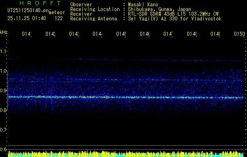Click the 0.9 kHz axis tick label
This screenshot has height=157, width=247.
(3, 91)
